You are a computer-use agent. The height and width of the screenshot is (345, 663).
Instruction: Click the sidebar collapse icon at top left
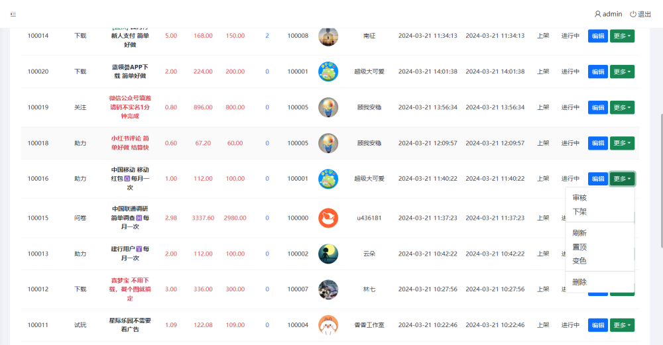pyautogui.click(x=13, y=14)
